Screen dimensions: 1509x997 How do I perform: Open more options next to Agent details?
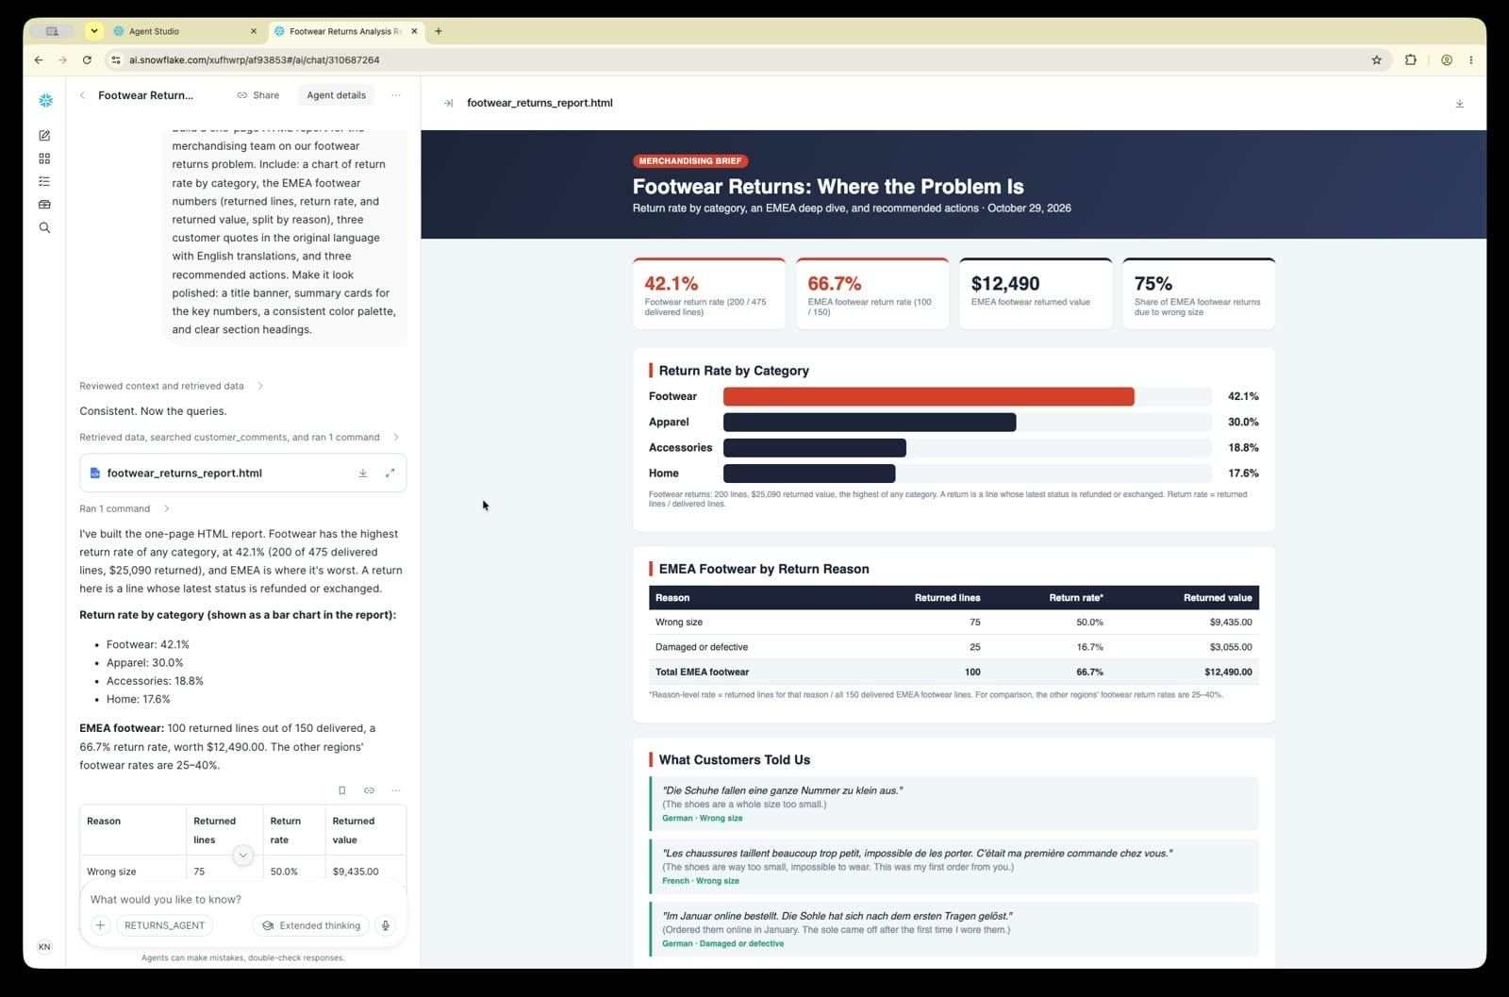coord(396,95)
